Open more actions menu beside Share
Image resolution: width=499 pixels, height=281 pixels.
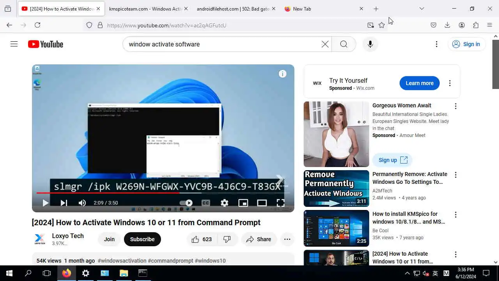tap(287, 239)
